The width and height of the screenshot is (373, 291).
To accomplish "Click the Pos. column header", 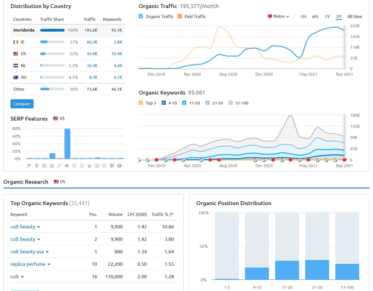I will 93,215.
